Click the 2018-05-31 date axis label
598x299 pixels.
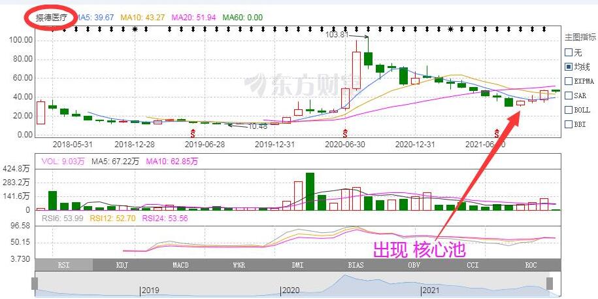pyautogui.click(x=73, y=145)
